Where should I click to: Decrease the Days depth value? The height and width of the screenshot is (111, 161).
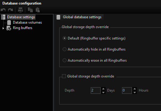tap(103, 92)
